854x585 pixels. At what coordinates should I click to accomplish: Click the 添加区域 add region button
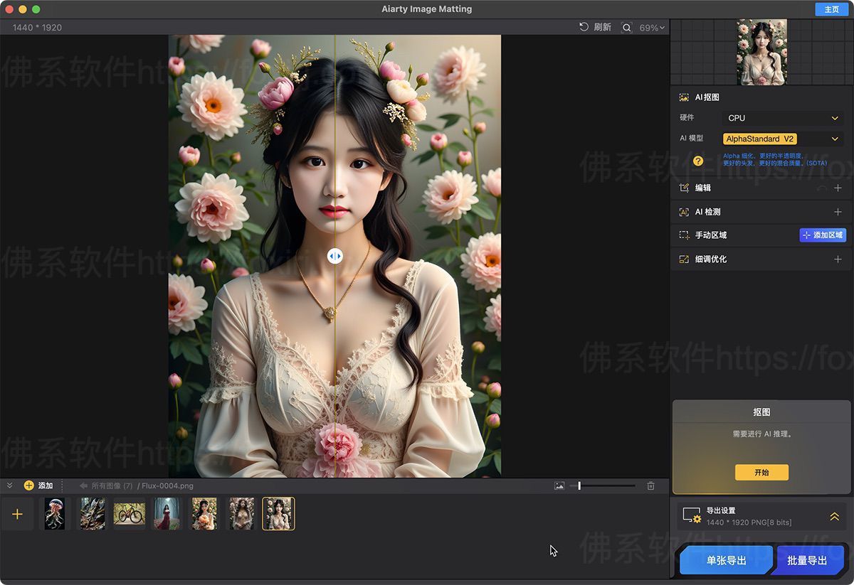coord(823,235)
